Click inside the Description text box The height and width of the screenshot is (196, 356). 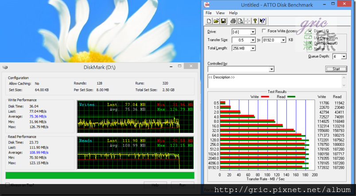pyautogui.click(x=274, y=81)
